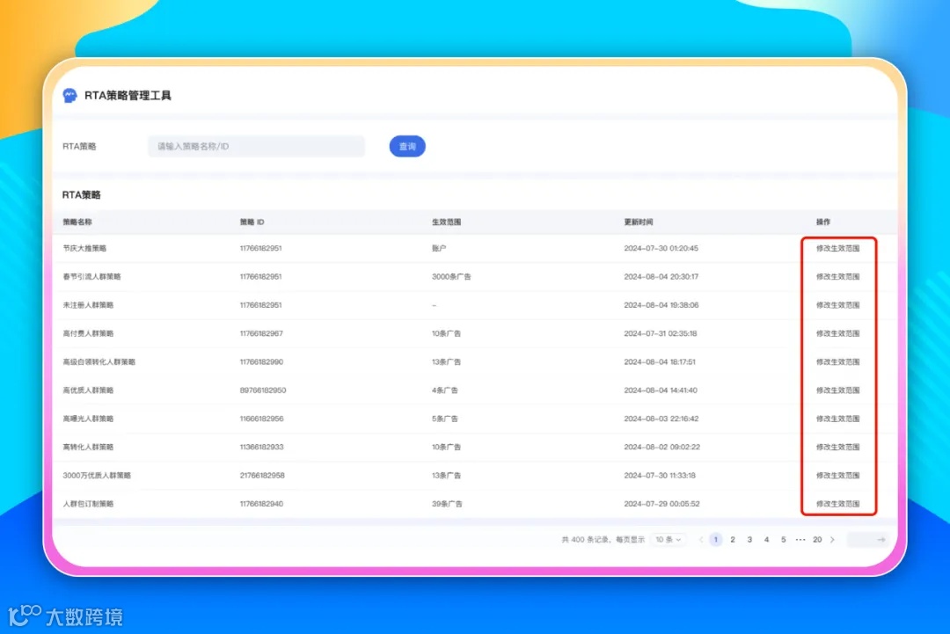Screen dimensions: 950x634
Task: Click 修改生效范围 for 未注册人群策略
Action: tap(837, 305)
